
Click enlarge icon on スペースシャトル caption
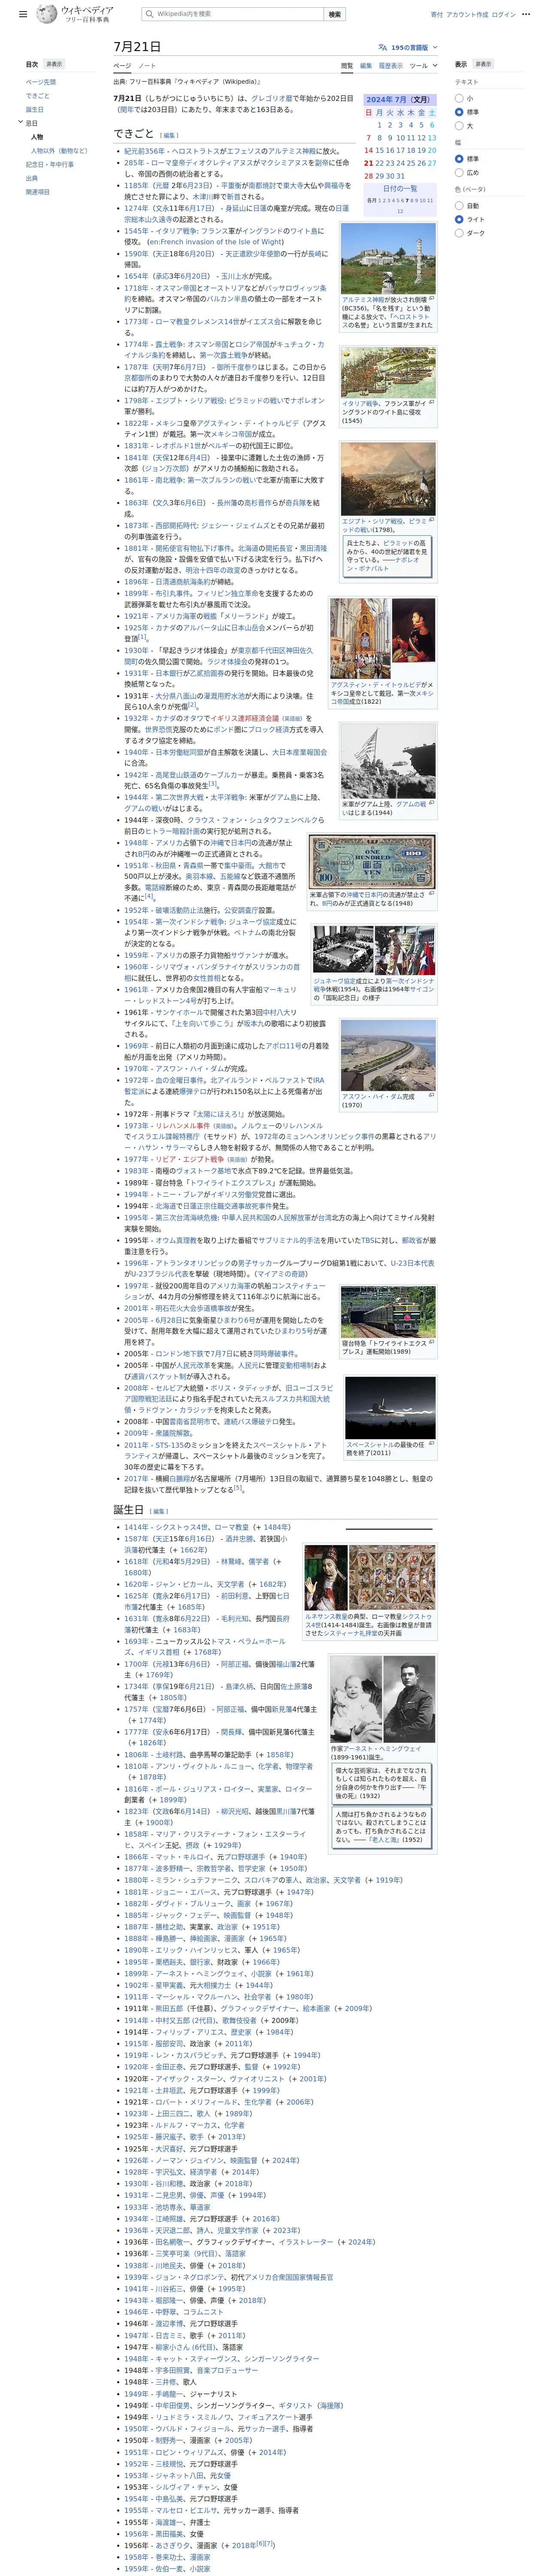432,1444
